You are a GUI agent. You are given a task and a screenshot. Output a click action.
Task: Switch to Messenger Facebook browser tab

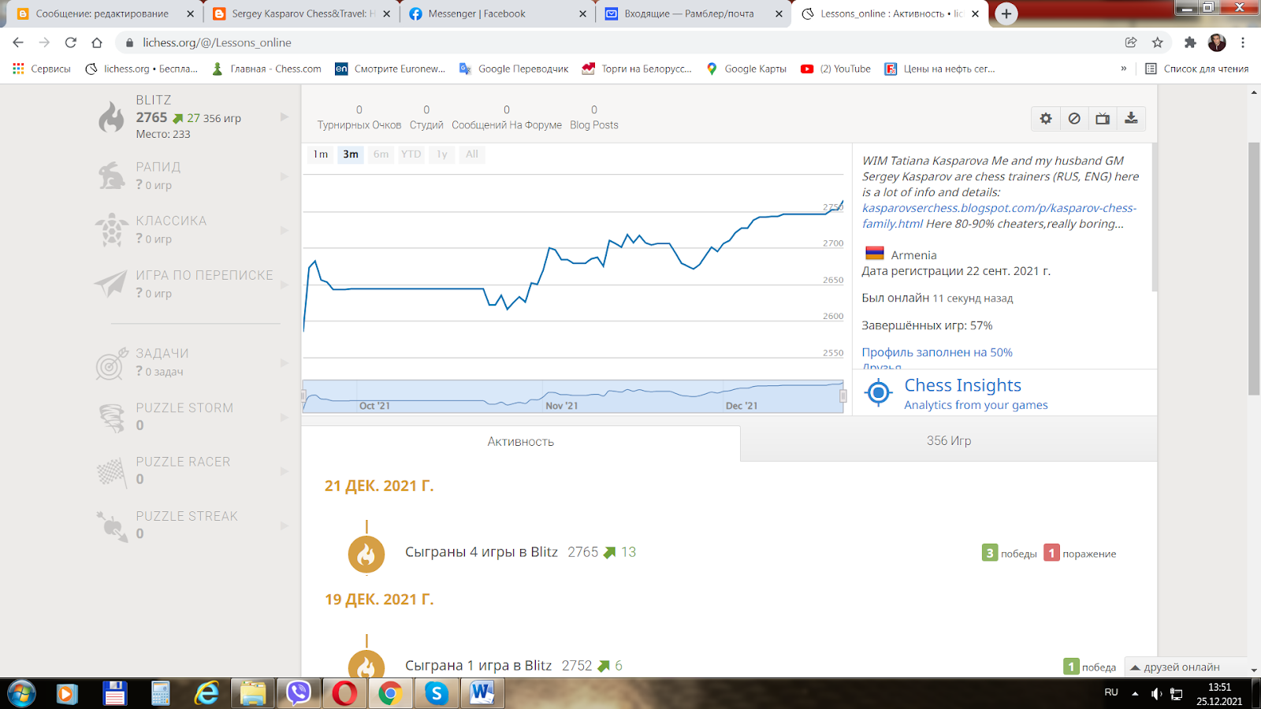point(497,13)
